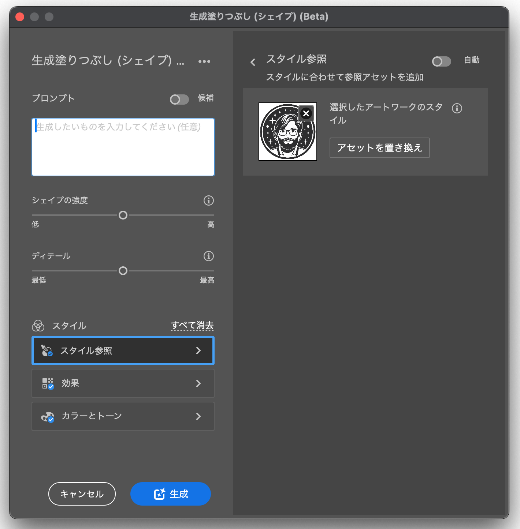Enable the 自動 switch in style reference panel
The image size is (520, 529).
441,62
